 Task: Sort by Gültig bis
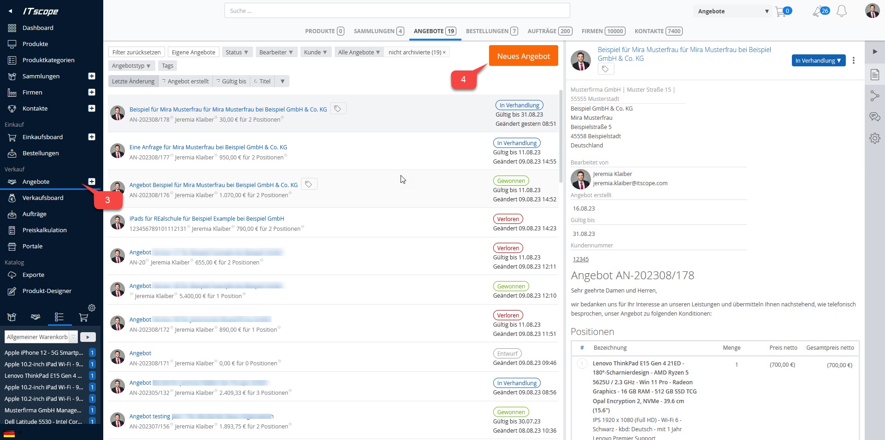(231, 82)
